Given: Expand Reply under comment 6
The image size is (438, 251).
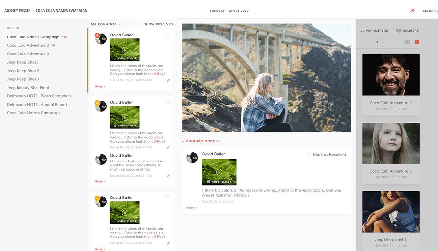Looking at the screenshot, I should (x=100, y=86).
